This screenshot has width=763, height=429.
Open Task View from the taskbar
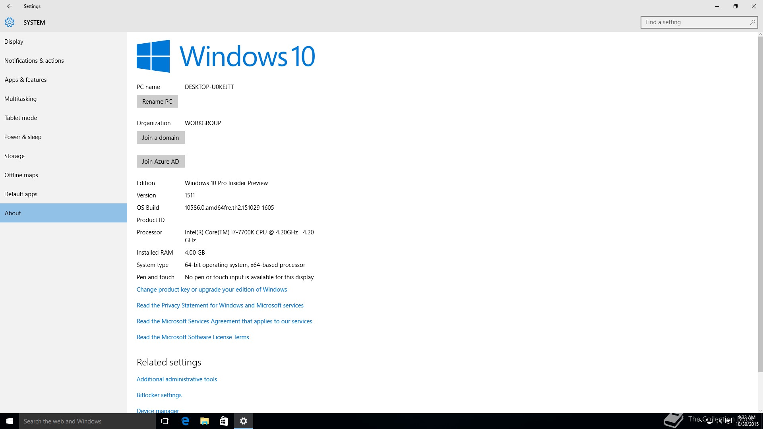point(165,421)
